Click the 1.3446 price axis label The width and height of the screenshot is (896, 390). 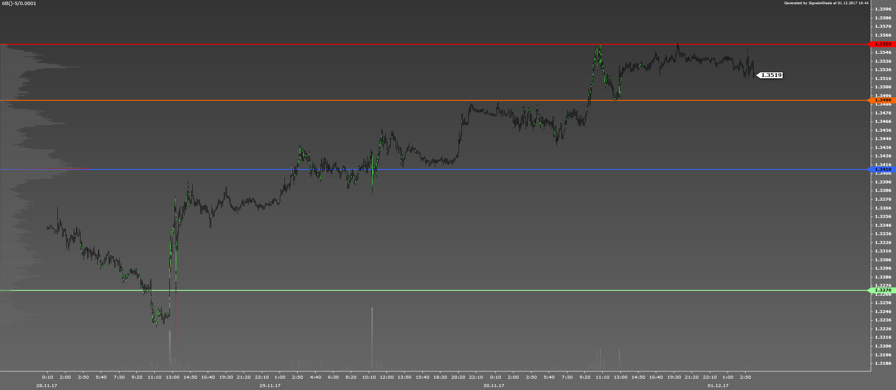coord(883,138)
